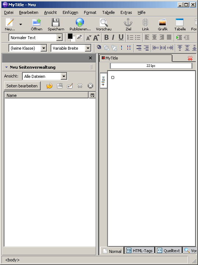This screenshot has height=265, width=198.
Task: Open the Normaler Text paragraph format dropdown
Action: (x=59, y=38)
